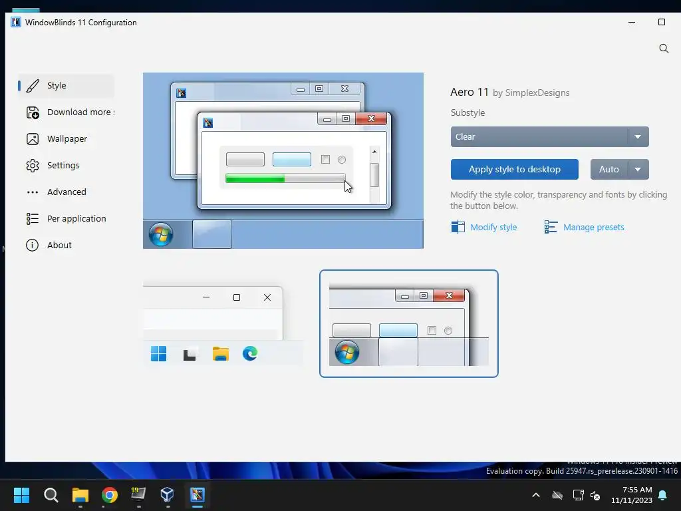681x511 pixels.
Task: Click the Advanced three-dots icon
Action: (33, 192)
